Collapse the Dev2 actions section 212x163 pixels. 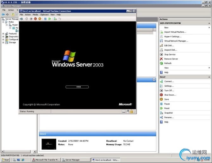coord(209,77)
